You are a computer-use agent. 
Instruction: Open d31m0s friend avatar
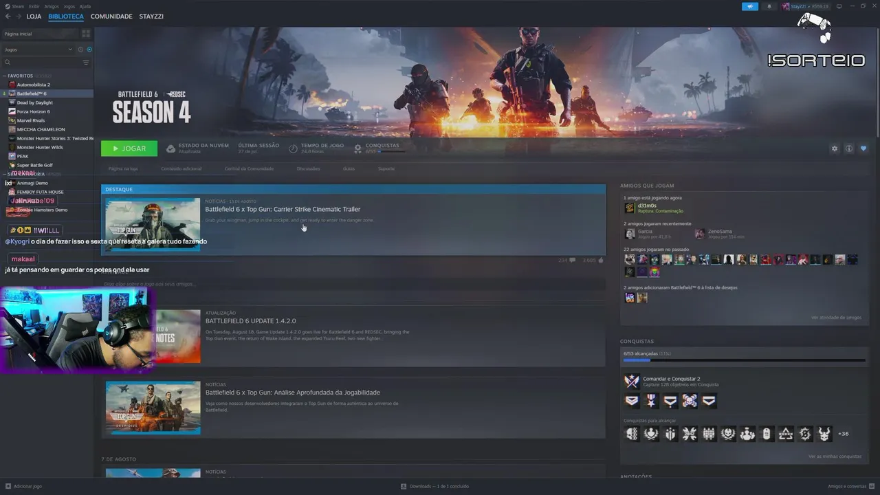coord(629,208)
